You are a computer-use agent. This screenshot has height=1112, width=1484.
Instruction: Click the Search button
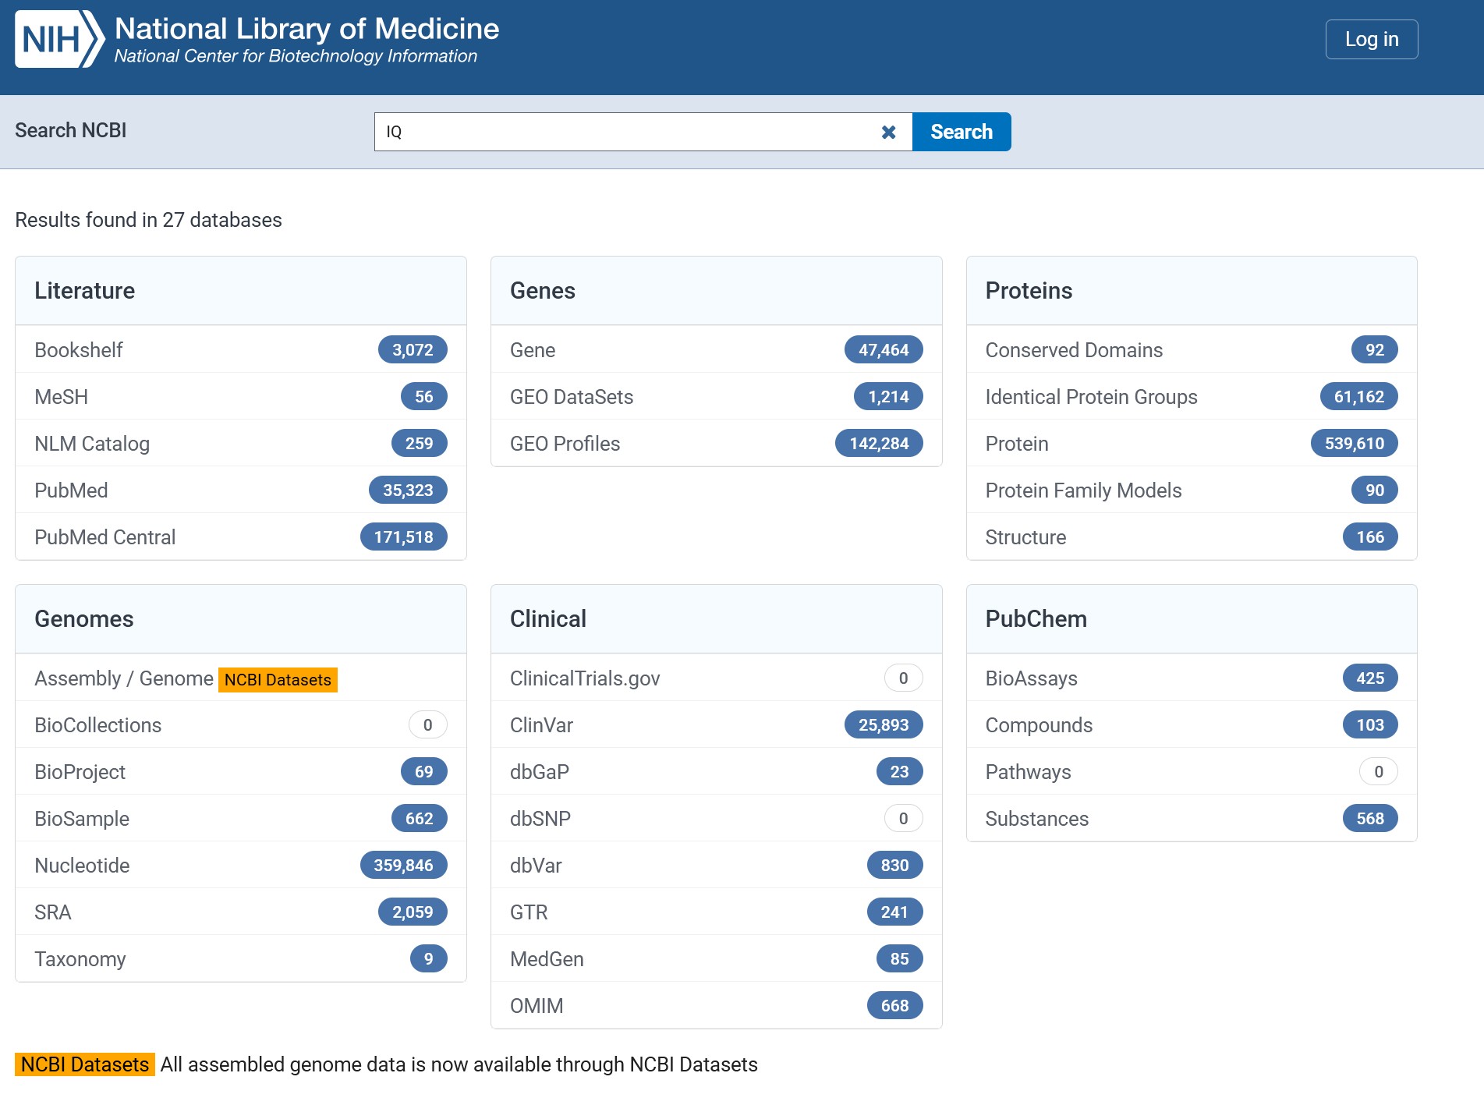pos(962,132)
